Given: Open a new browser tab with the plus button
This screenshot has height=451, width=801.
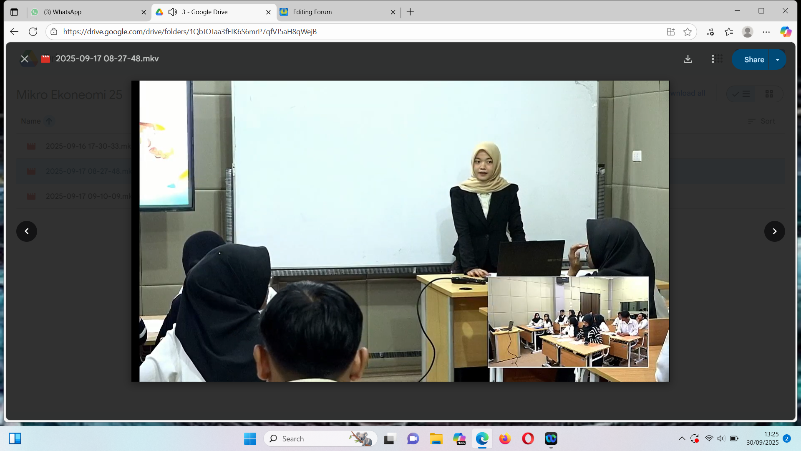Looking at the screenshot, I should (x=410, y=12).
